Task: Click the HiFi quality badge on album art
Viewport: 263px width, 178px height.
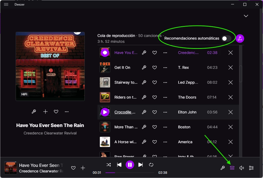Action: 24,94
